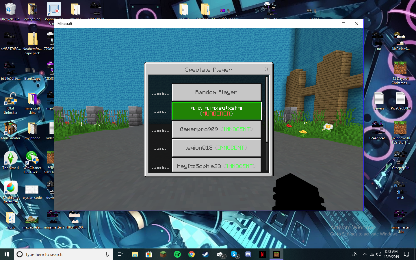Open the 1f8d4f8590 skin file
Viewport: 416px width, 260px height.
75,220
